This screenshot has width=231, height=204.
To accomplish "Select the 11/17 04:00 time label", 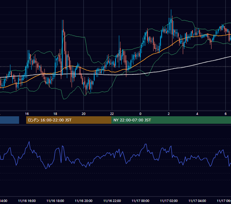I will (x=197, y=201).
